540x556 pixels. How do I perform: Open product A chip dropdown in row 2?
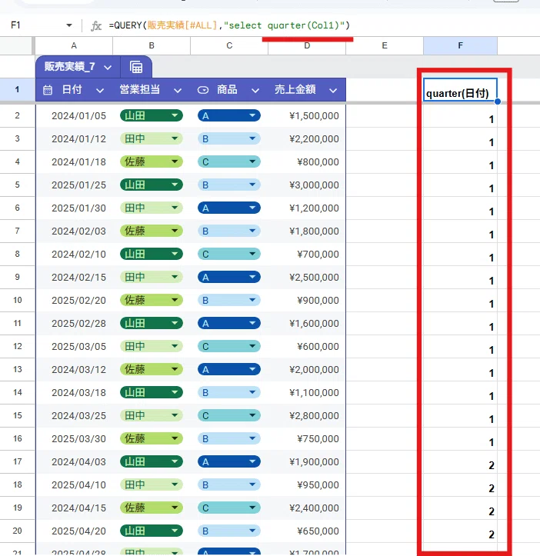[x=252, y=115]
